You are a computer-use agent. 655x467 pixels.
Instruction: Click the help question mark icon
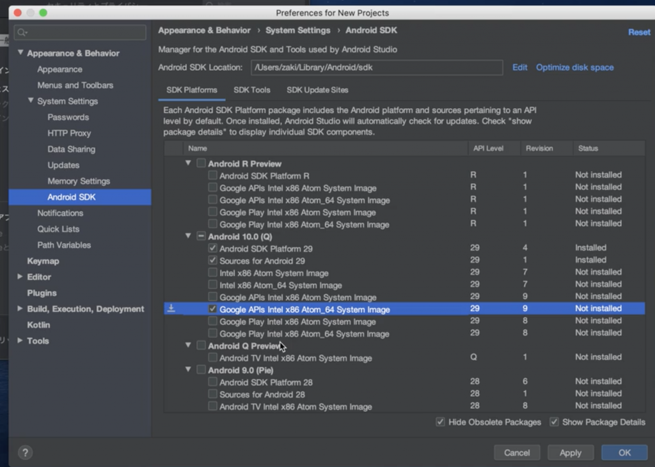click(x=25, y=452)
